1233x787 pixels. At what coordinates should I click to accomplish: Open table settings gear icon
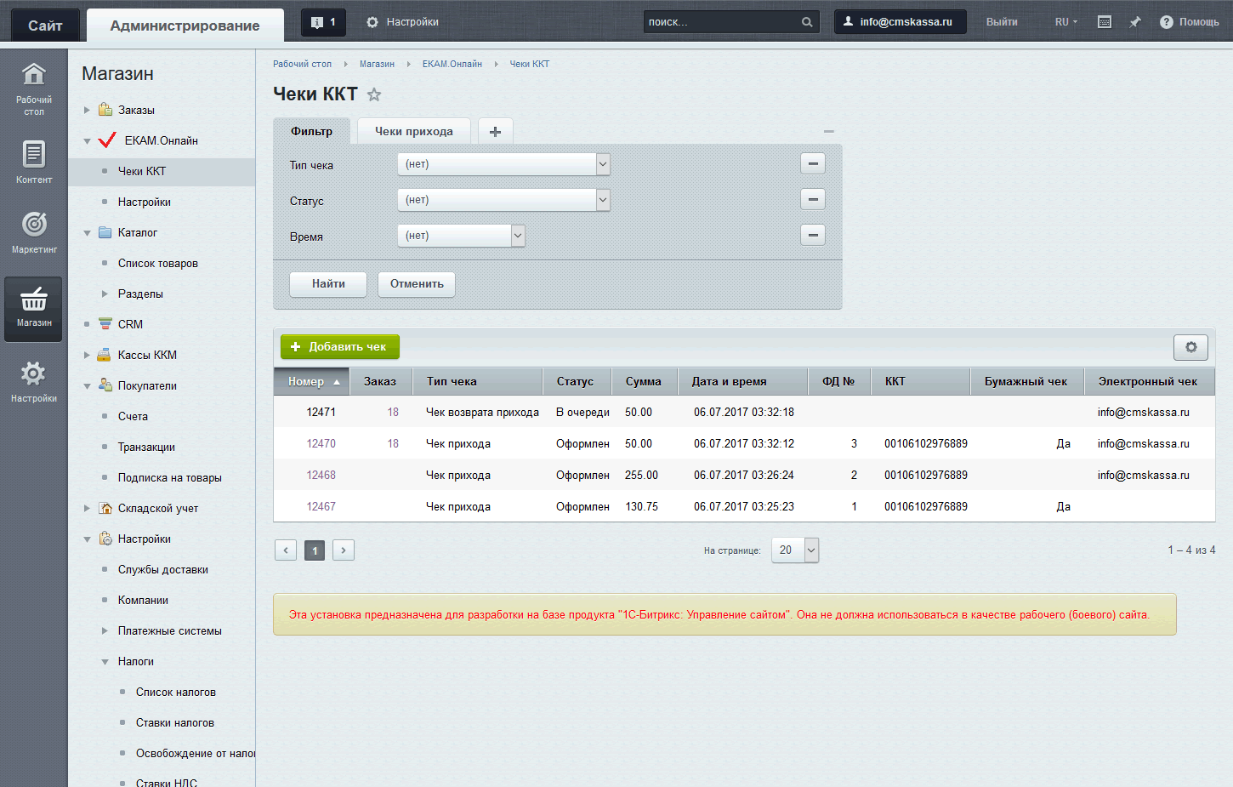tap(1190, 347)
